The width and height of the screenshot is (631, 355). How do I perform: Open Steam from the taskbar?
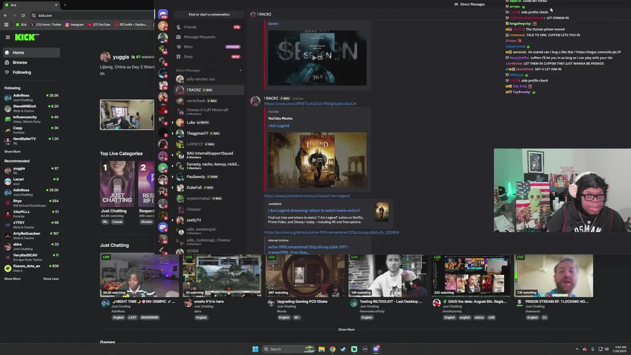click(x=343, y=349)
